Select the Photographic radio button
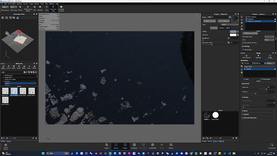The width and height of the screenshot is (277, 156). click(x=261, y=79)
